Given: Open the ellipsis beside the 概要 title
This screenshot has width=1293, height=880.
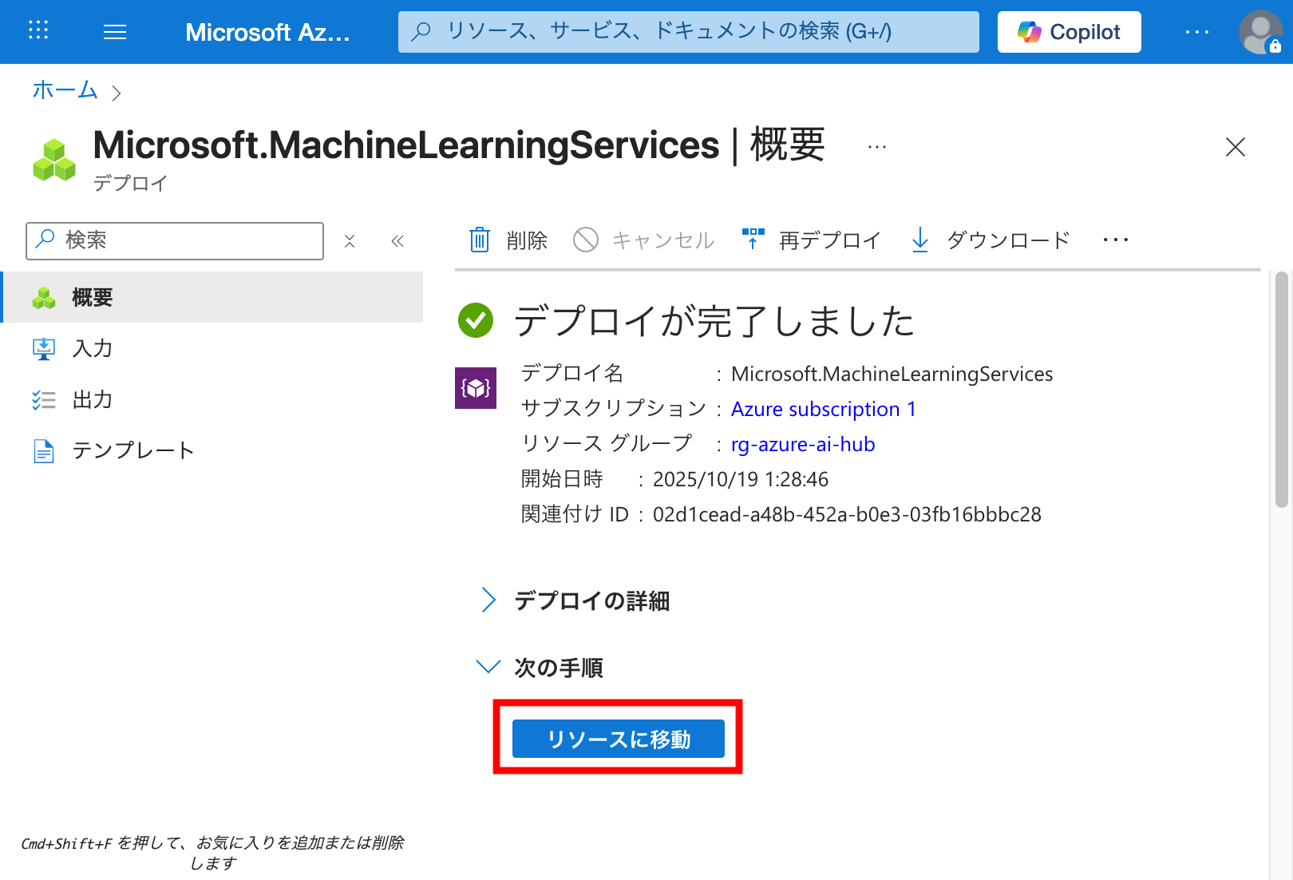Looking at the screenshot, I should (x=877, y=147).
